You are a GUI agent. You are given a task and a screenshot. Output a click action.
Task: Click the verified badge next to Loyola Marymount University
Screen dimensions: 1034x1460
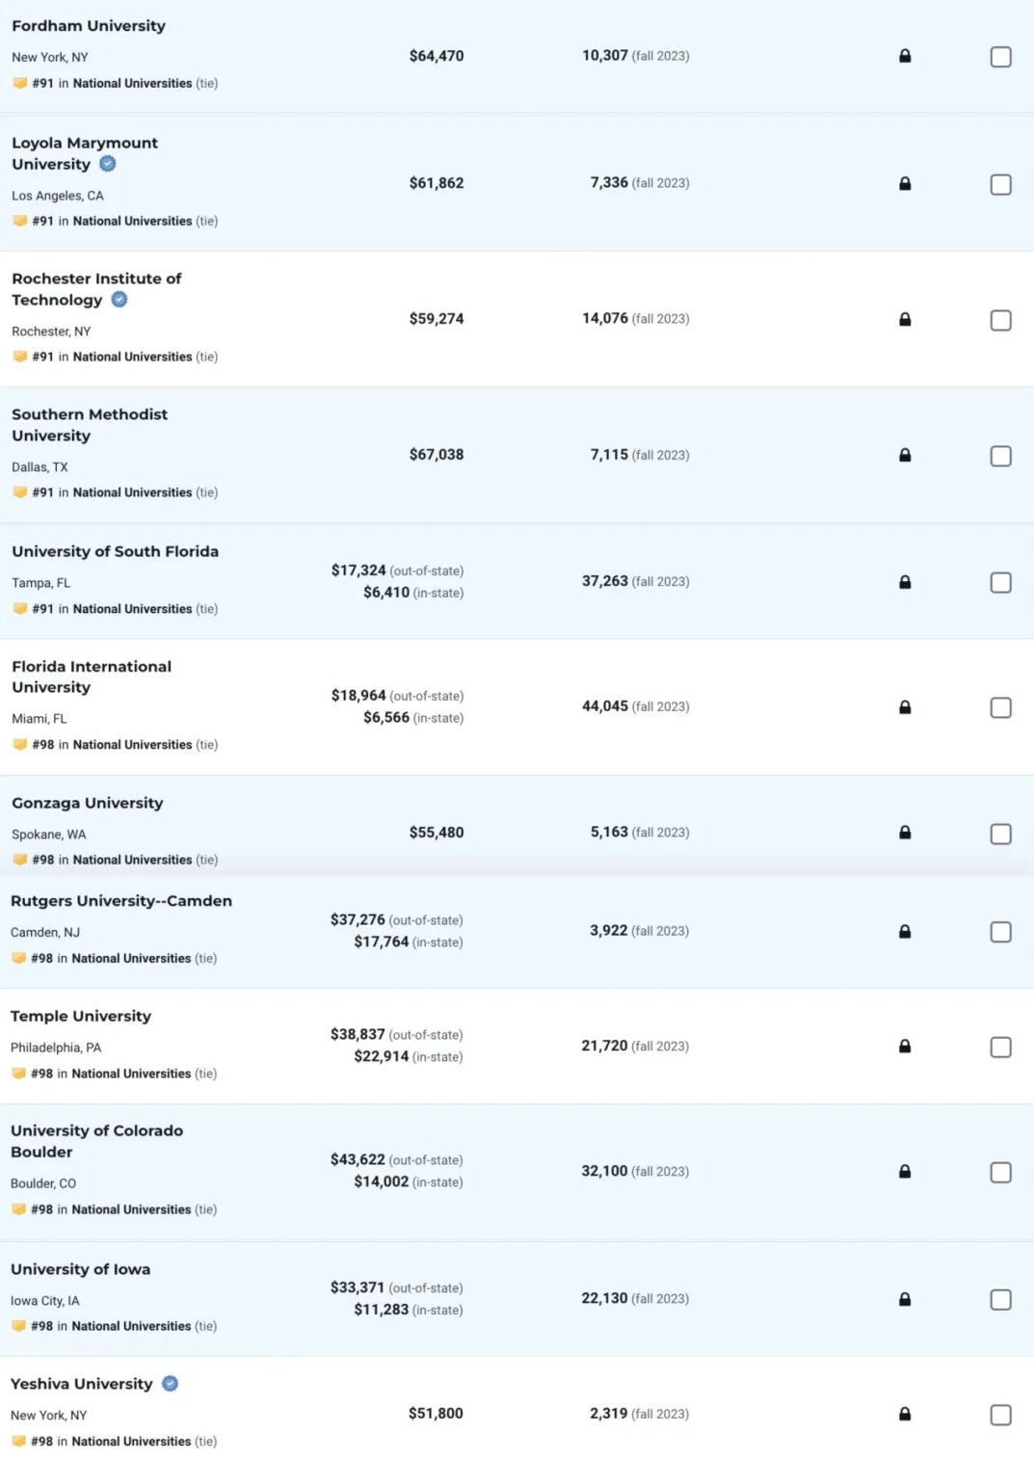tap(108, 164)
